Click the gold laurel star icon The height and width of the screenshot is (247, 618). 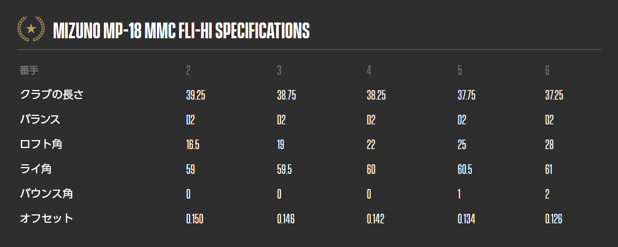[31, 29]
